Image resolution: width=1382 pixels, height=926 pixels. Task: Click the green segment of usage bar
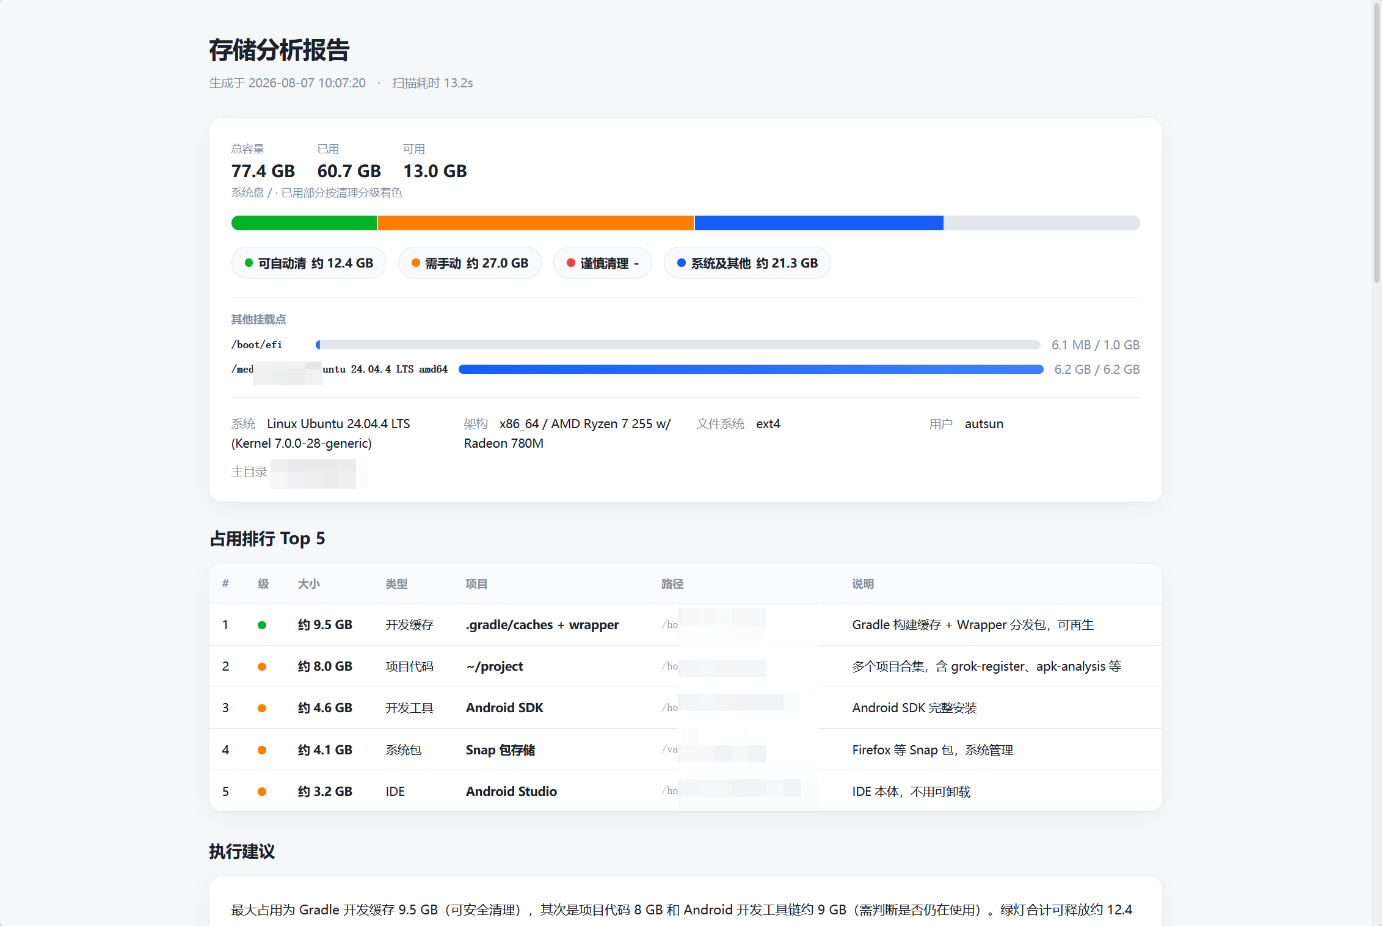[304, 223]
